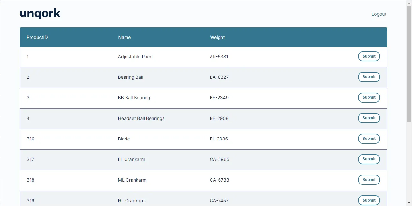The width and height of the screenshot is (412, 206).
Task: Click the BE-2349 weight cell
Action: tap(219, 98)
